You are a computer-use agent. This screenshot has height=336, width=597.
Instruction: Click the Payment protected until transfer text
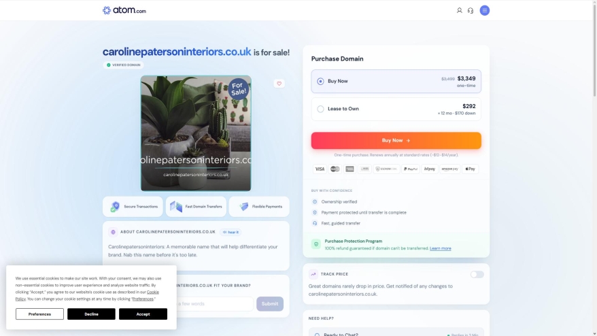click(x=364, y=213)
